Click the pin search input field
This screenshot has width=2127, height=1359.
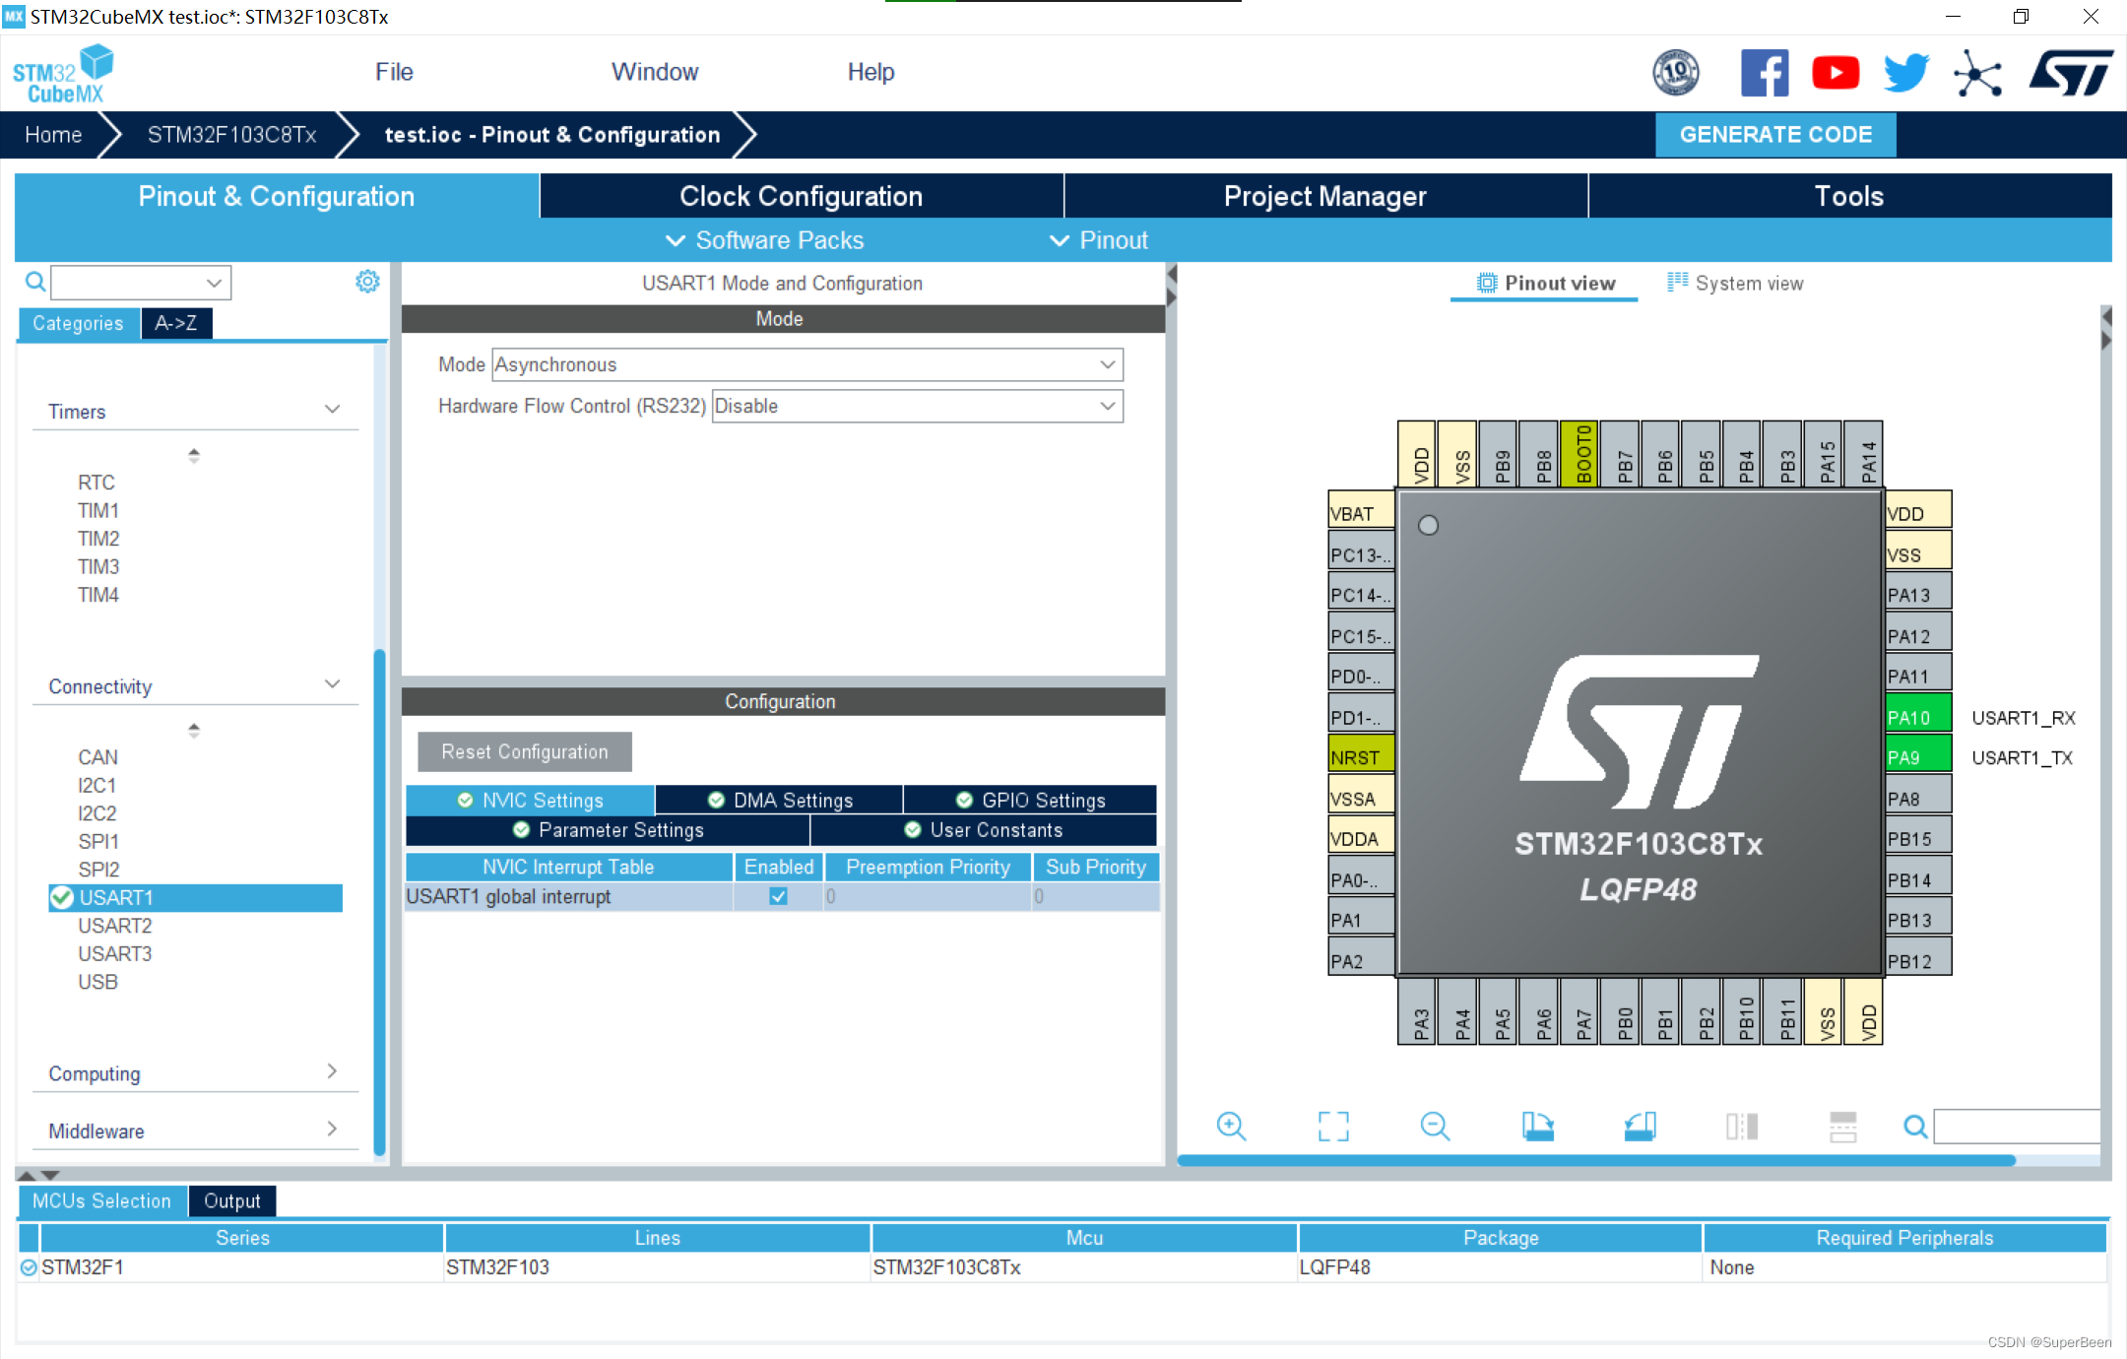click(x=2017, y=1126)
